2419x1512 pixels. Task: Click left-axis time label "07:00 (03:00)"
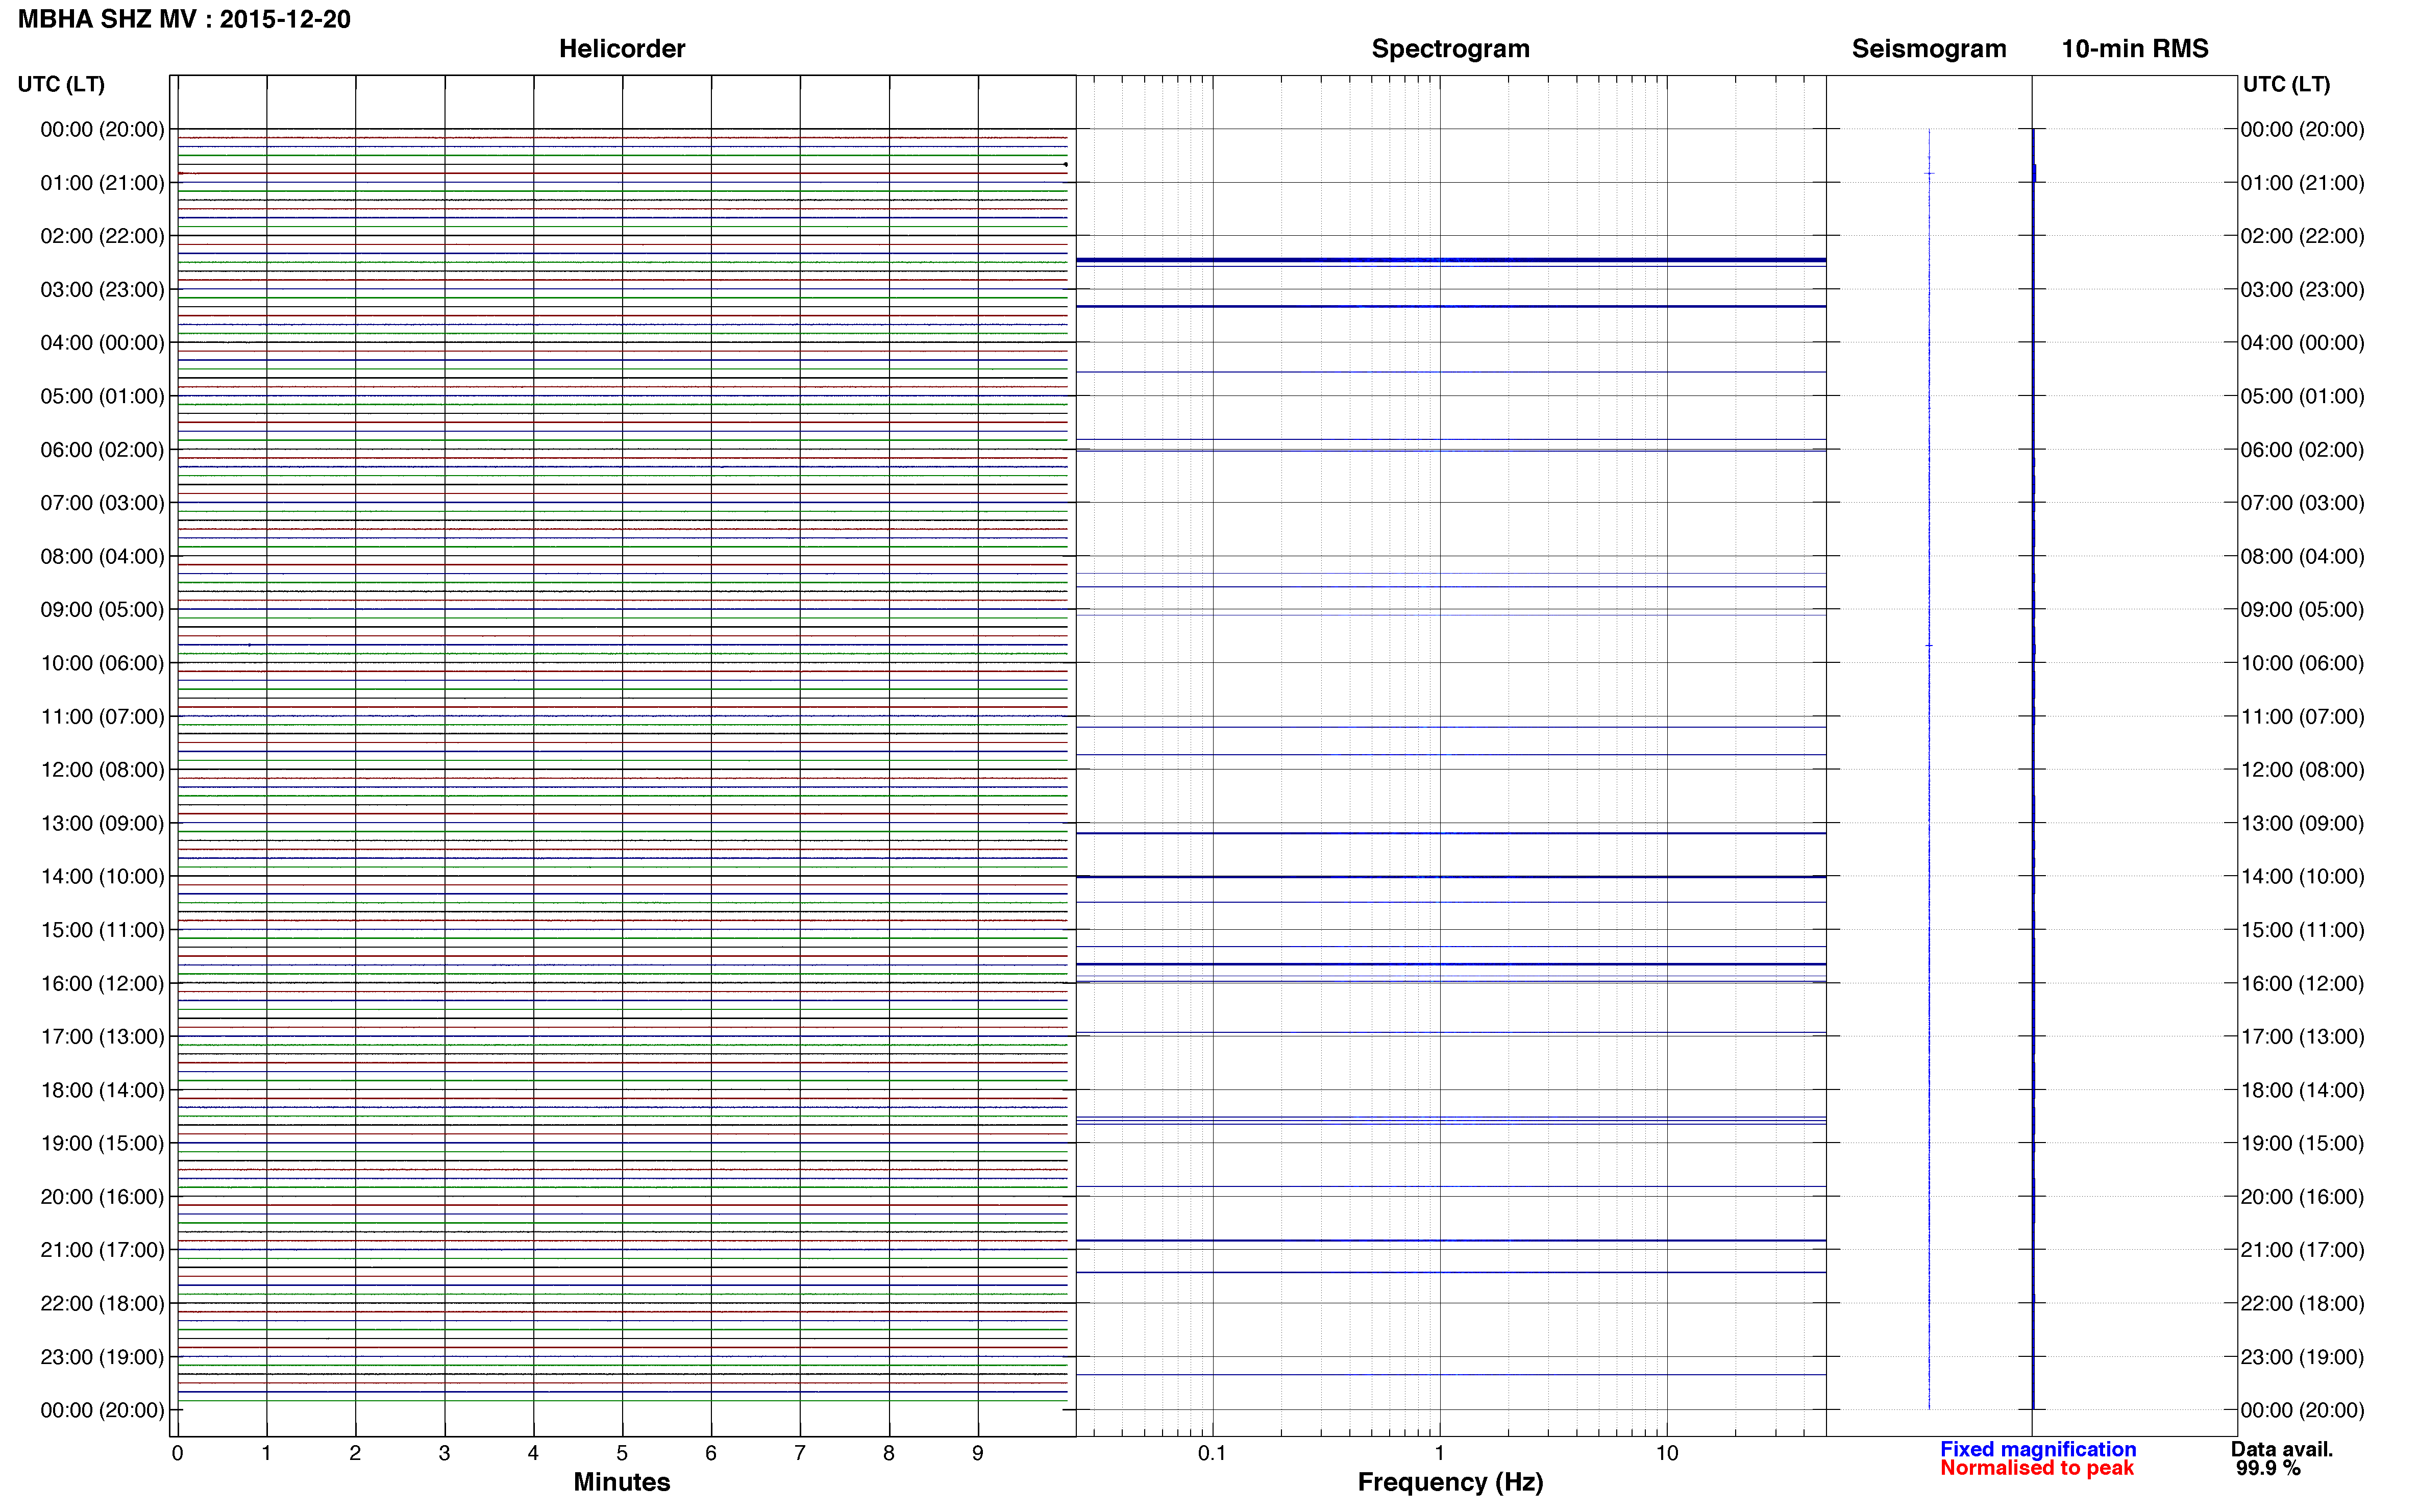pyautogui.click(x=102, y=503)
